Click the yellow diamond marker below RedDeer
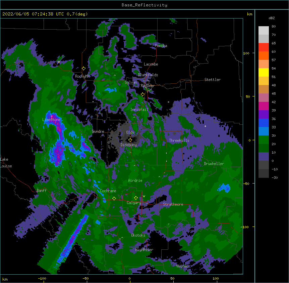This screenshot has width=289, height=283. tap(143, 94)
